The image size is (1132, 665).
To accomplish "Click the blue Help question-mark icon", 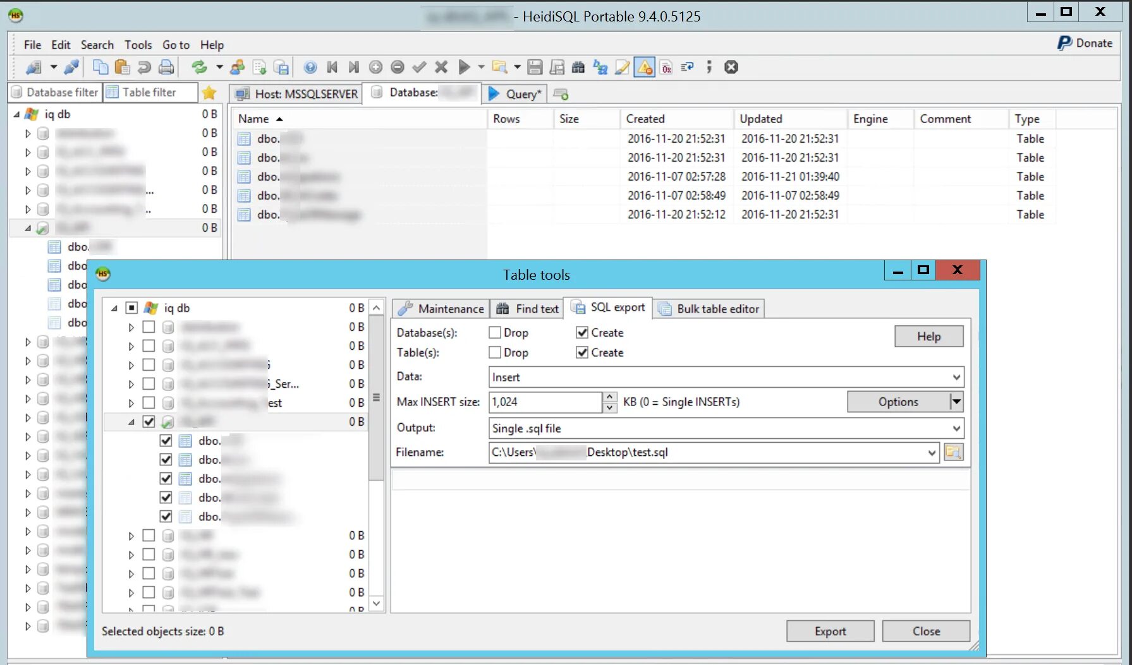I will pos(310,67).
